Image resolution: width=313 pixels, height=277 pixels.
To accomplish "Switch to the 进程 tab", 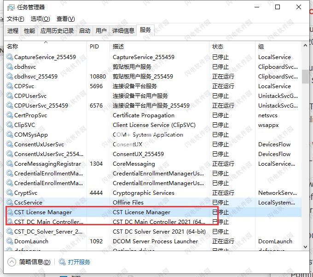I will (x=13, y=31).
